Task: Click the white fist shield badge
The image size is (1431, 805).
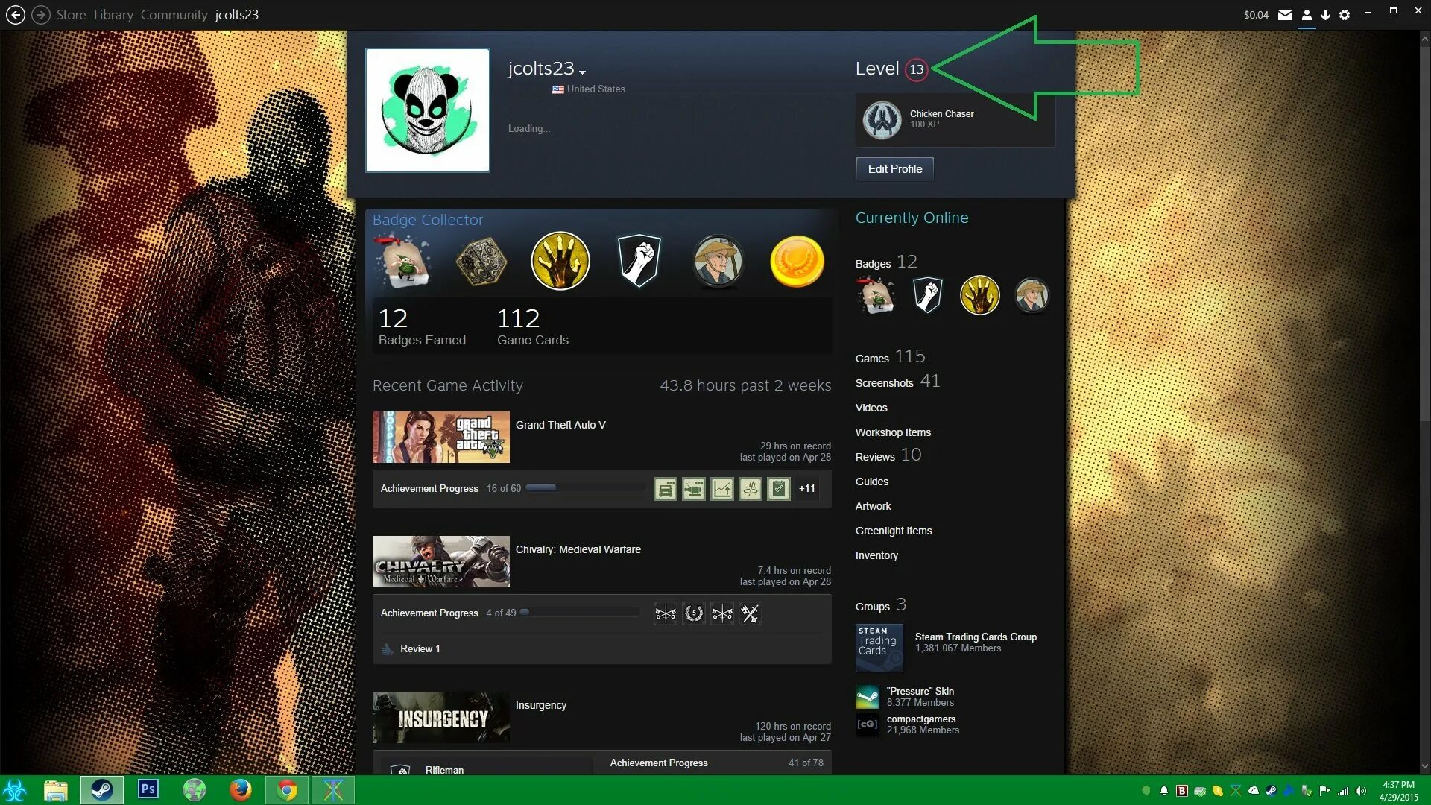Action: click(639, 261)
